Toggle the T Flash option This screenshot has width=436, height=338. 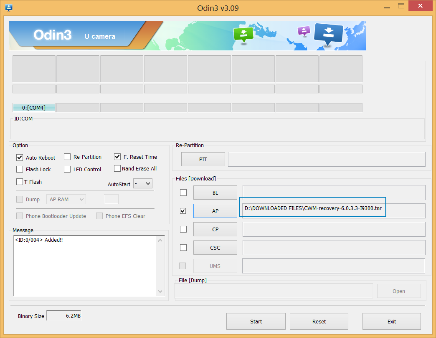(19, 182)
